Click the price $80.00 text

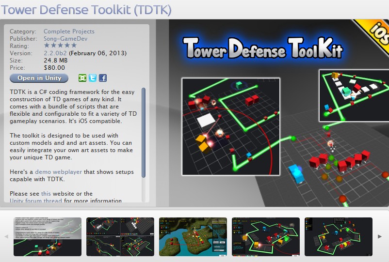[54, 68]
